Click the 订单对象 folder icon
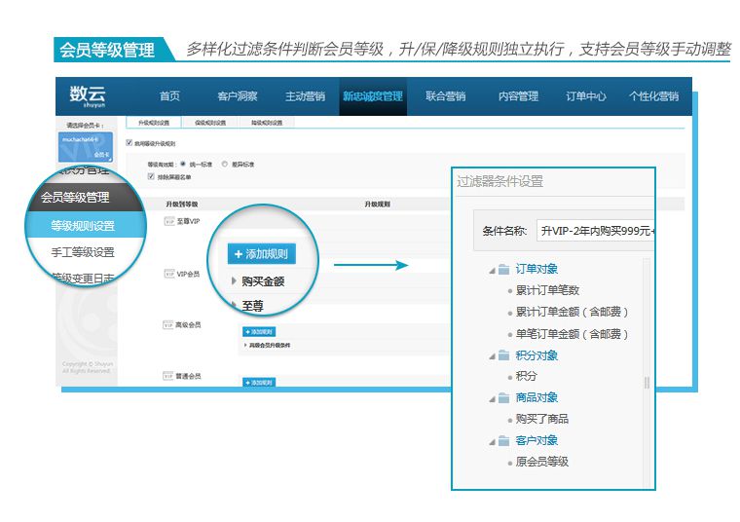 point(503,269)
